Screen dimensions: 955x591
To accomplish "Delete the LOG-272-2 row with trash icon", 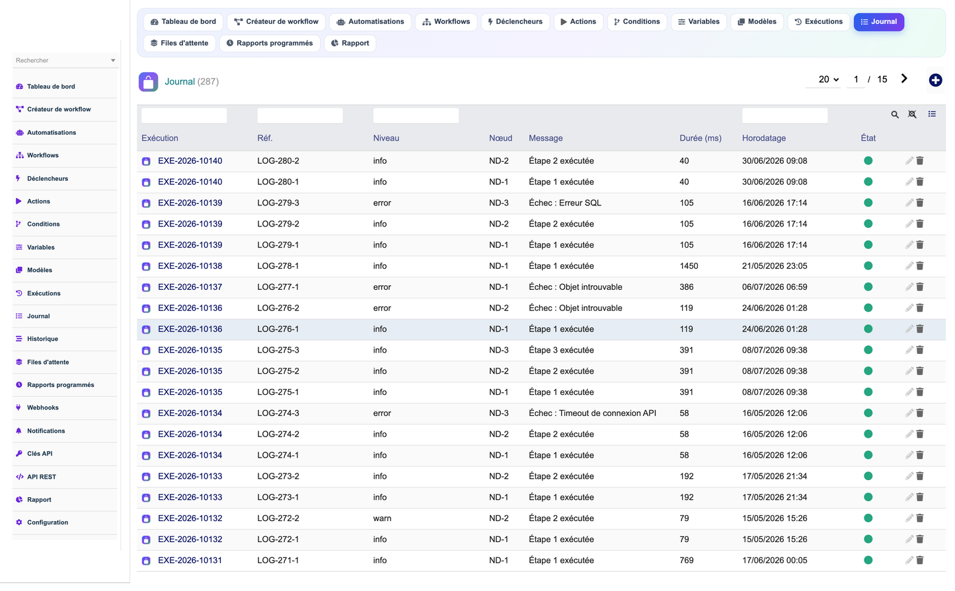I will coord(920,518).
